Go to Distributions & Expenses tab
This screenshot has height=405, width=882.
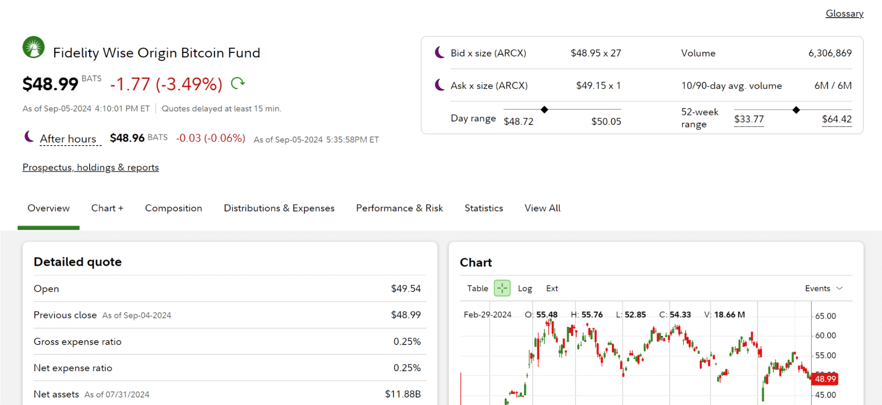pos(279,208)
